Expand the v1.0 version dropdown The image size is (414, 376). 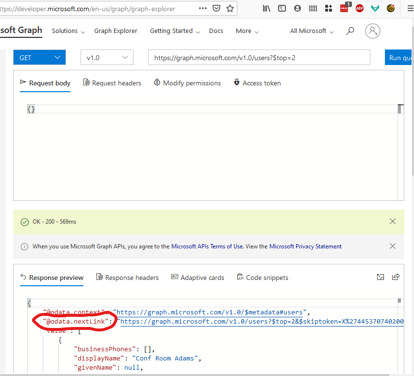pos(107,58)
